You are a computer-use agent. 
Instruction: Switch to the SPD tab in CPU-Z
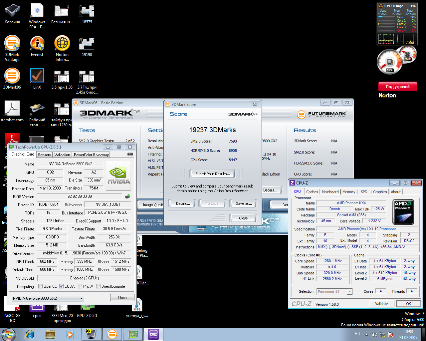pyautogui.click(x=364, y=192)
